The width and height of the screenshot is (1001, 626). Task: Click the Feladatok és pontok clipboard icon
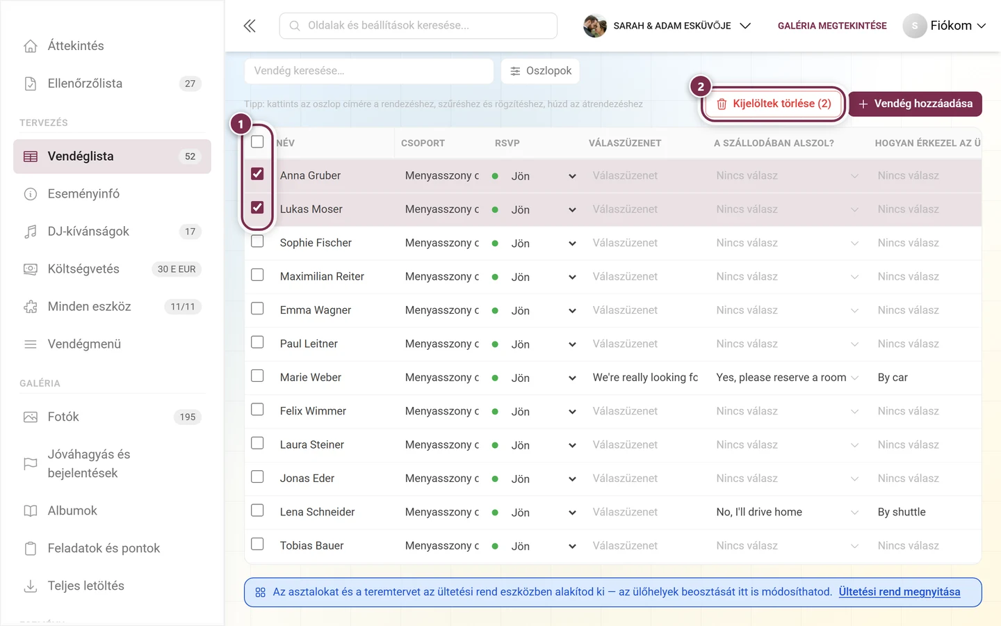coord(31,549)
